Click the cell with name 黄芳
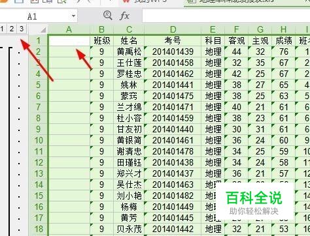The width and height of the screenshot is (310, 236). (129, 218)
